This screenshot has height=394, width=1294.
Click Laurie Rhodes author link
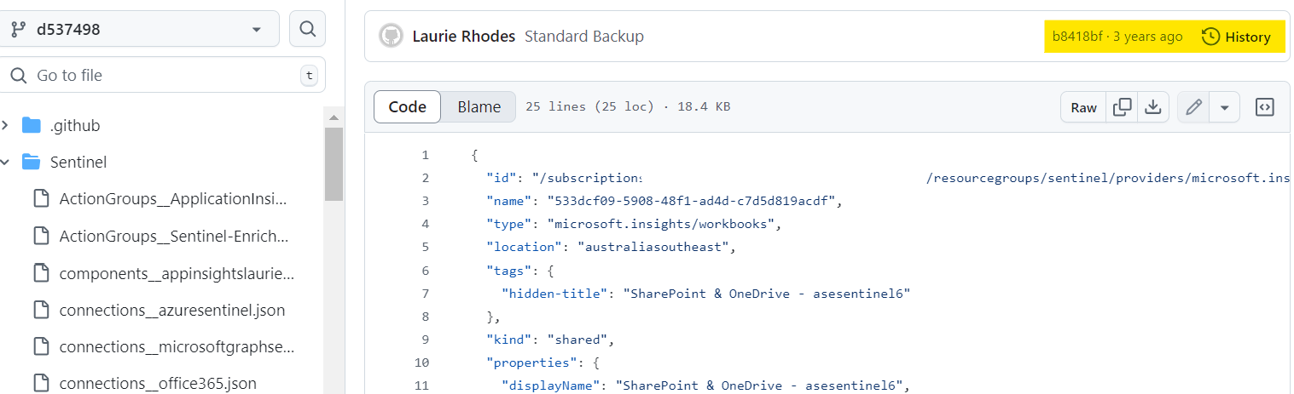point(463,37)
